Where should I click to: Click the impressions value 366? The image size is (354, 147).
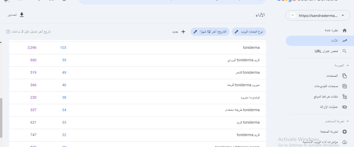tap(33, 85)
